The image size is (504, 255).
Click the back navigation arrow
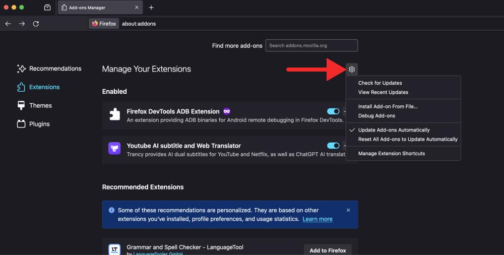tap(8, 24)
